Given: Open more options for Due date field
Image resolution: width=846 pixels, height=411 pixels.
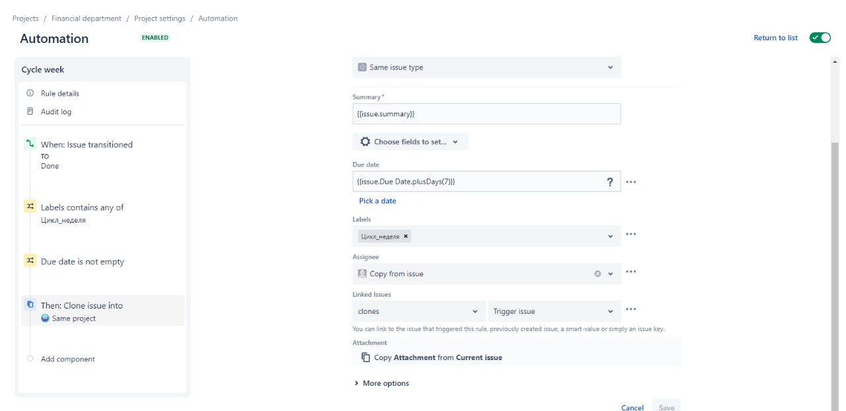Looking at the screenshot, I should 631,182.
